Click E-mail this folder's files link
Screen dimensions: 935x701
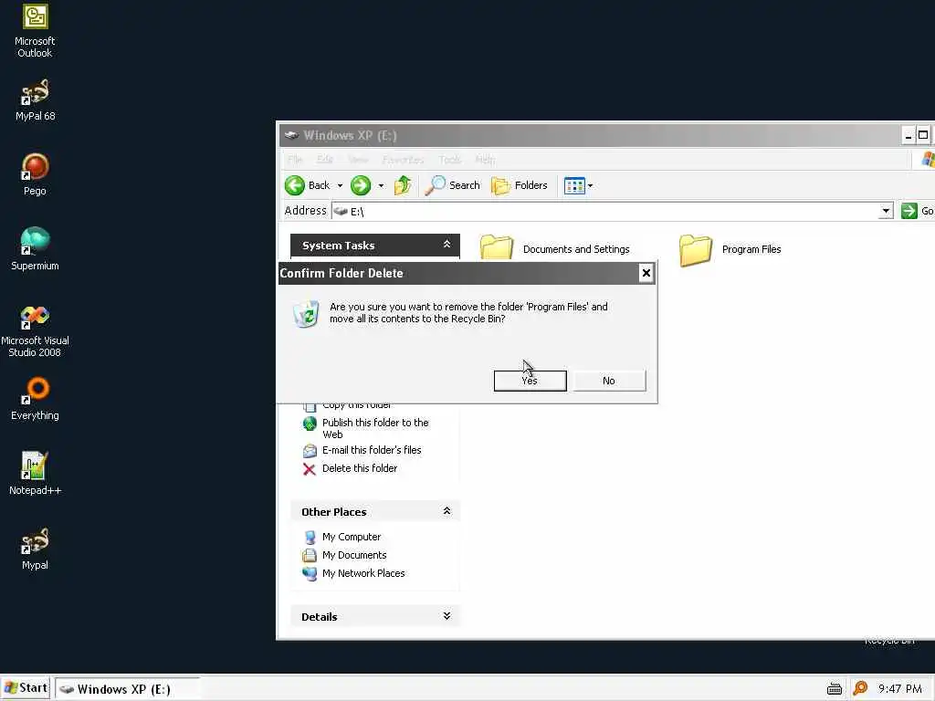tap(372, 450)
